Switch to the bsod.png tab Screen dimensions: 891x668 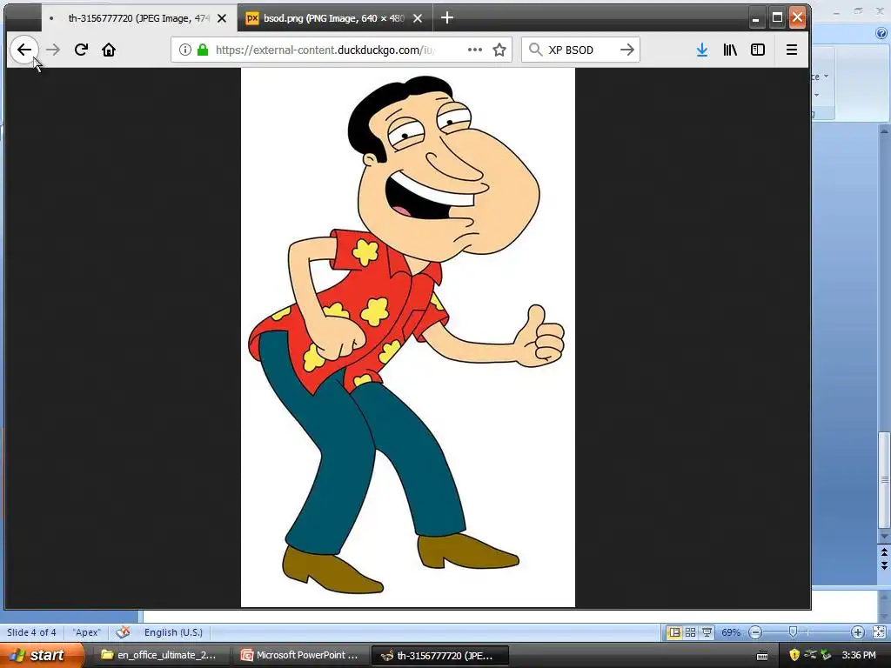tap(333, 19)
